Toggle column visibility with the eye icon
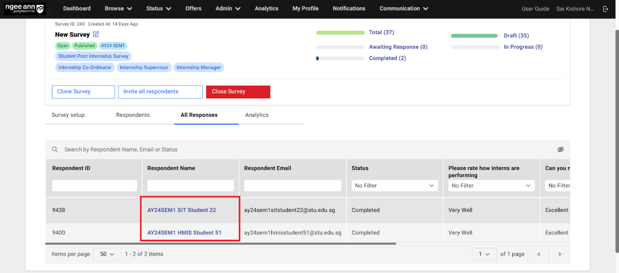Viewport: 619px width, 273px height. point(561,149)
